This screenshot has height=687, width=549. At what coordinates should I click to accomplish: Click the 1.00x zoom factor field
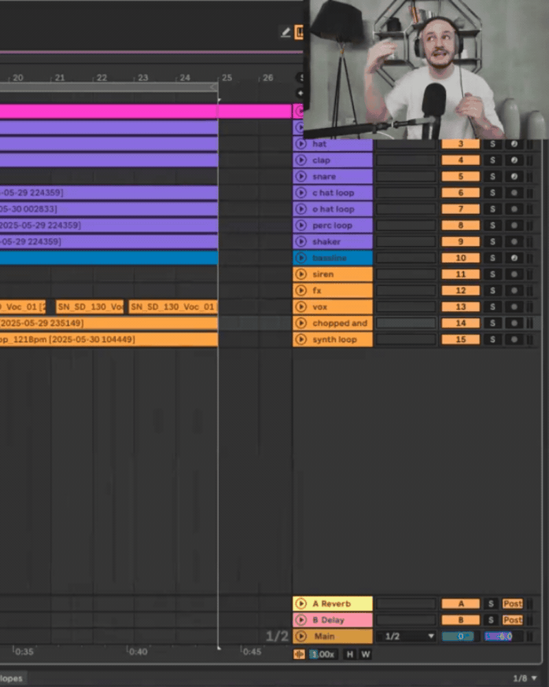click(323, 655)
